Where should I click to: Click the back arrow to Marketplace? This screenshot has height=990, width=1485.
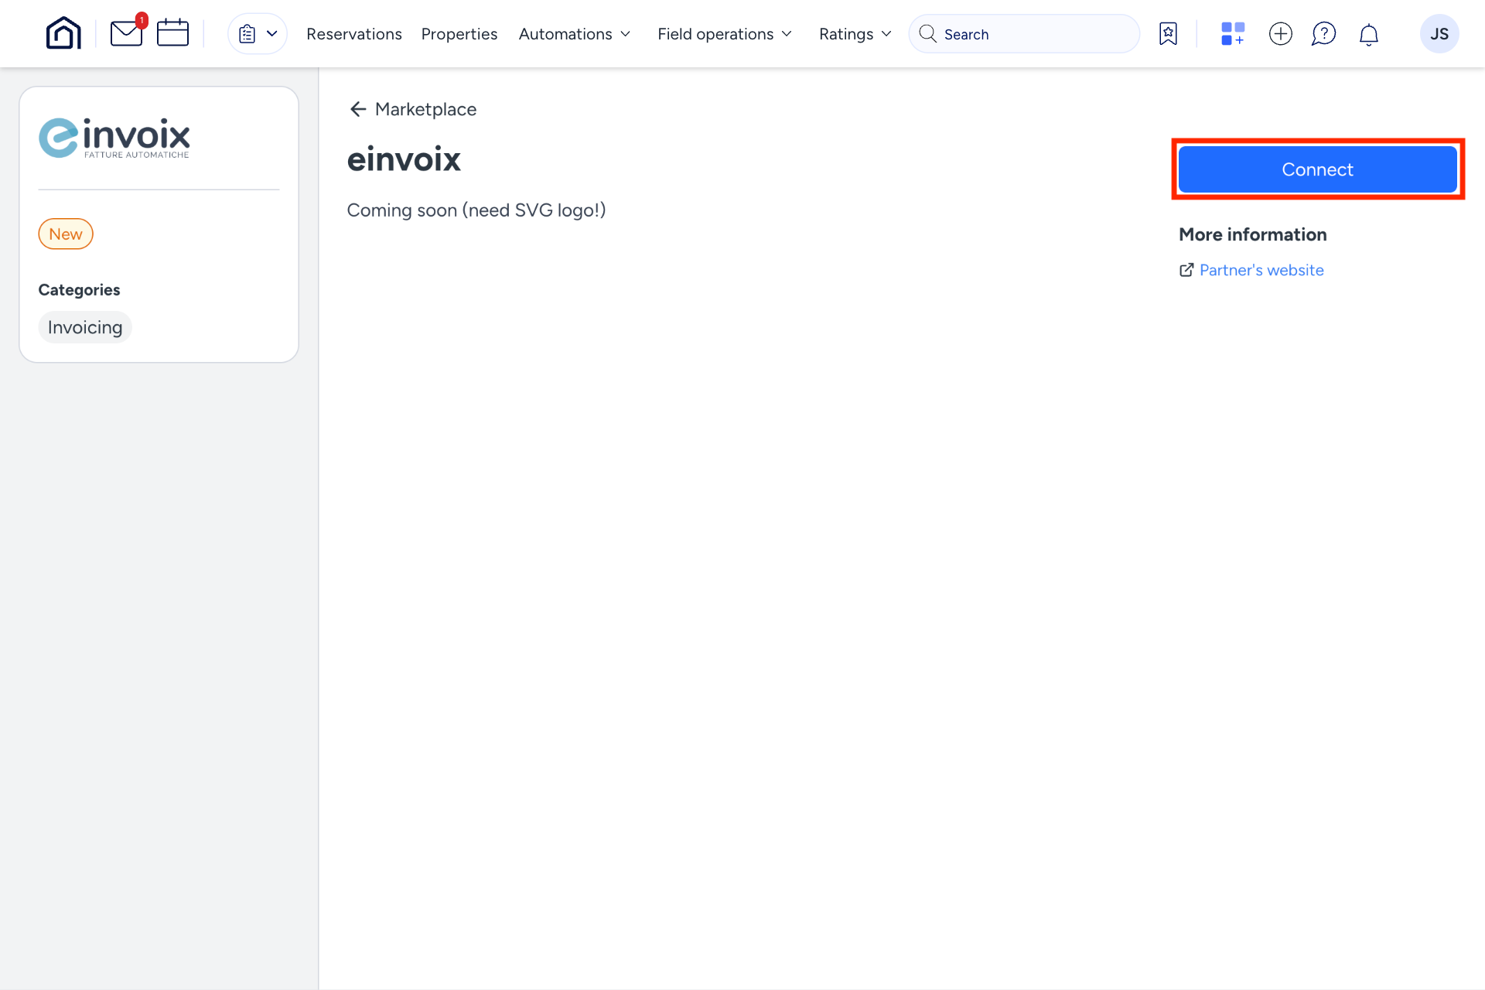tap(358, 109)
